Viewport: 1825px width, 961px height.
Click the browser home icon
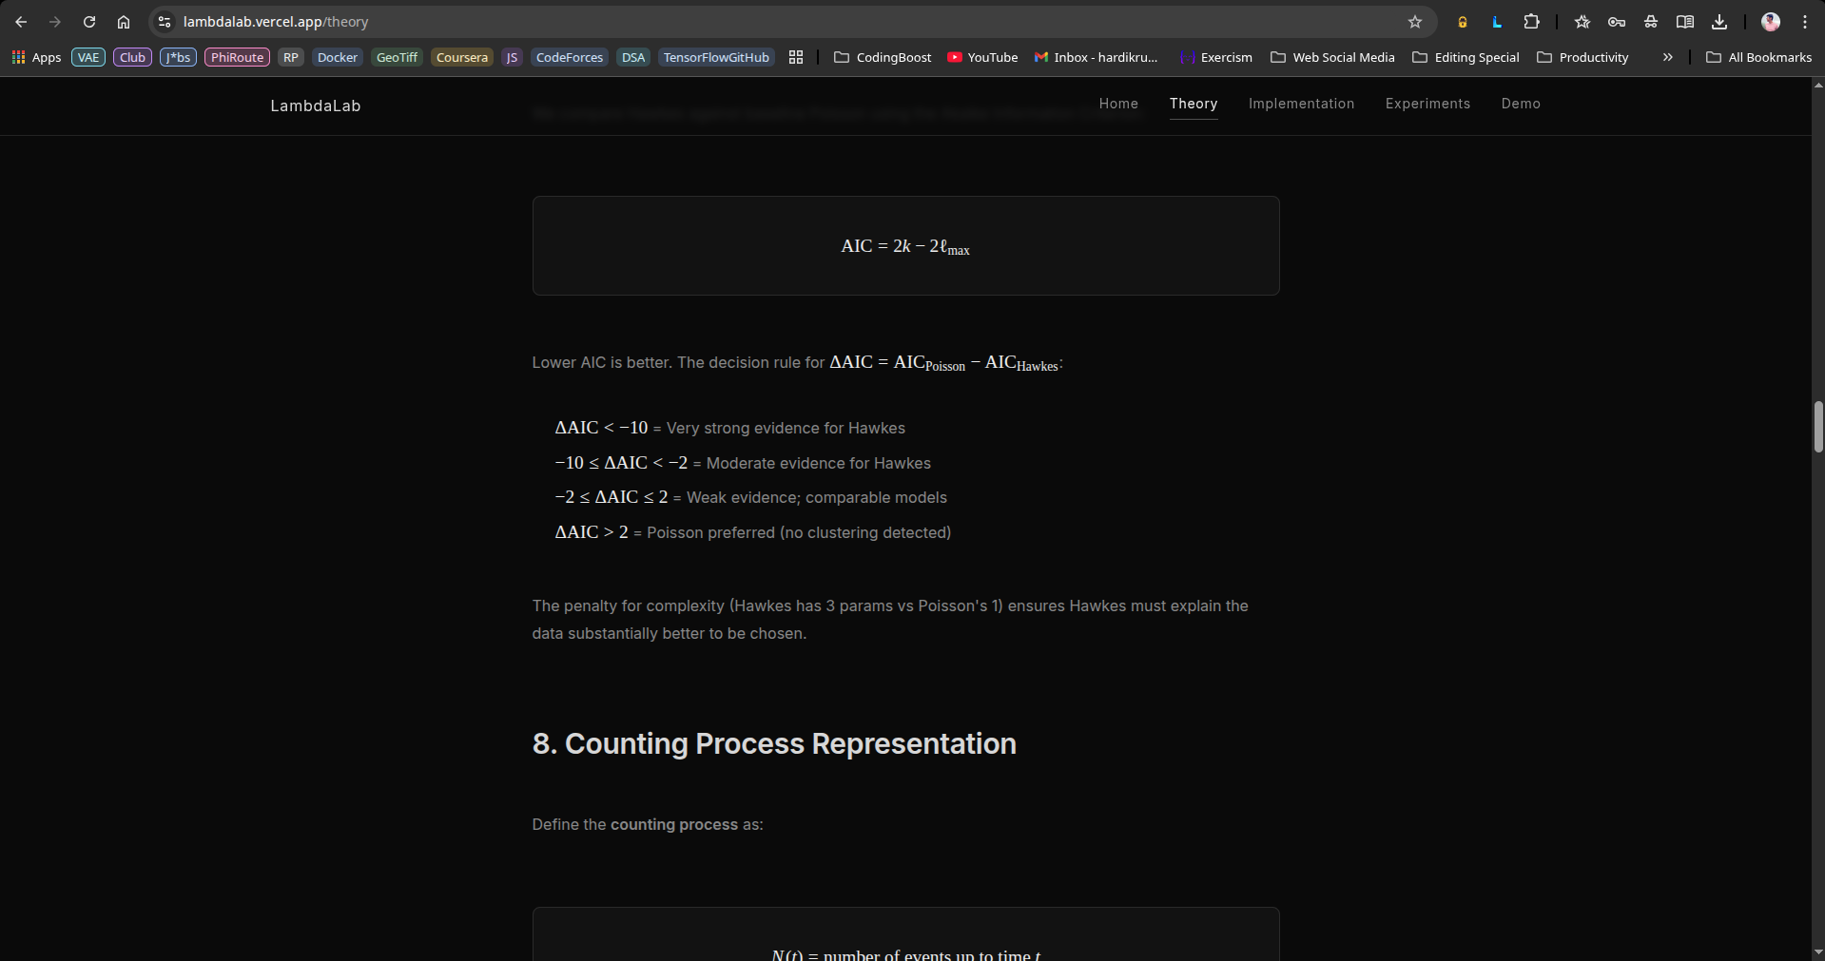[x=124, y=22]
